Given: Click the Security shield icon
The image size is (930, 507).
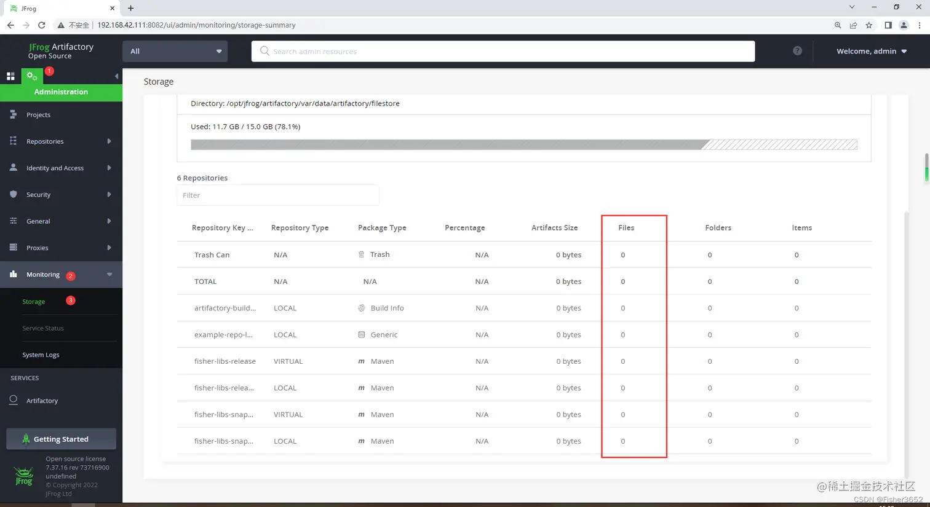Looking at the screenshot, I should click(x=13, y=194).
